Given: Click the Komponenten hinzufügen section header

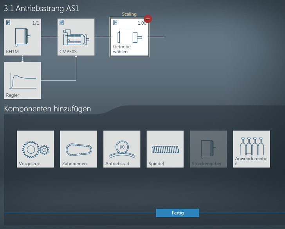Looking at the screenshot, I should (47, 109).
